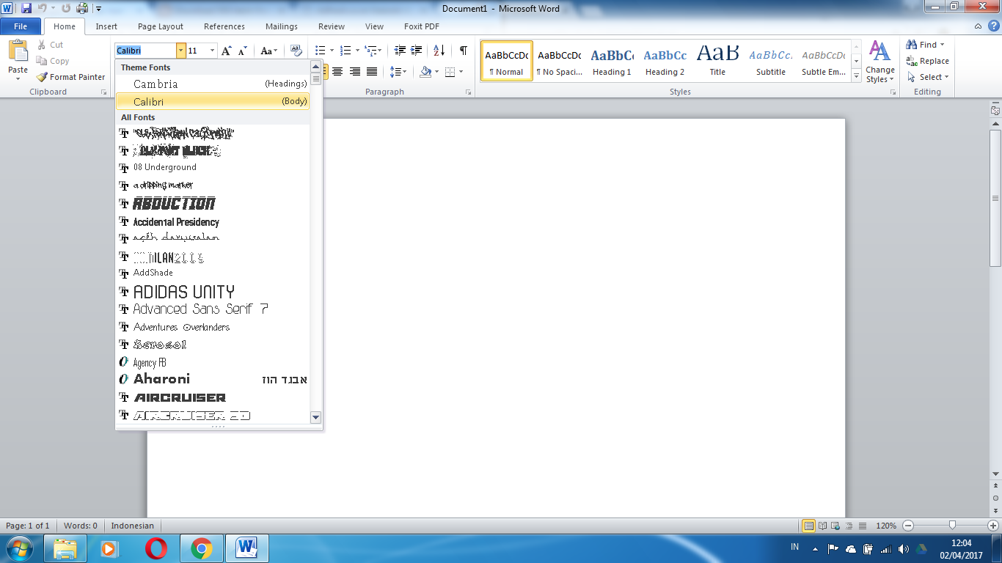Click the Format Painter button
The height and width of the screenshot is (563, 1002).
[x=71, y=77]
